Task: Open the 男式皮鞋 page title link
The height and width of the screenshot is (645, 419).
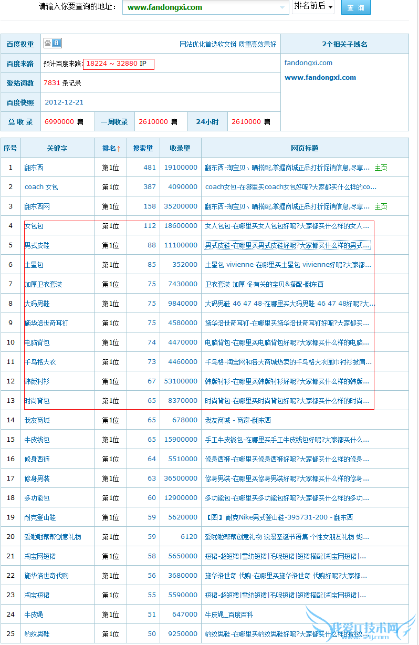Action: (x=287, y=246)
